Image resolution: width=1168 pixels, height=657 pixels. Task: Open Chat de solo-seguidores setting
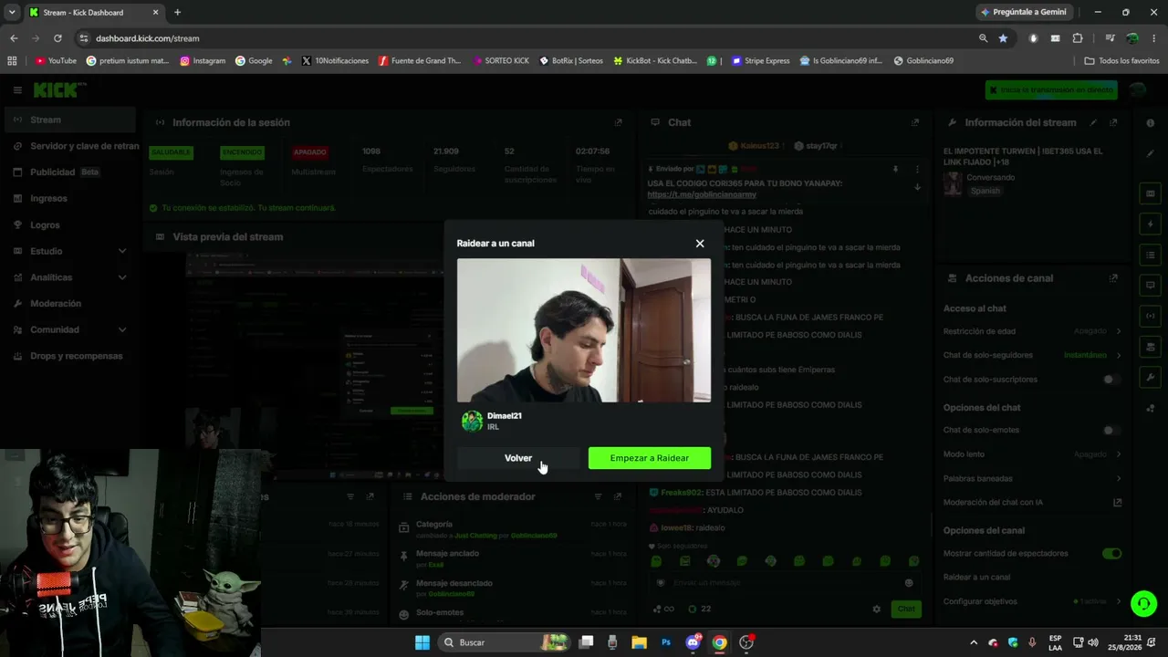click(1032, 355)
